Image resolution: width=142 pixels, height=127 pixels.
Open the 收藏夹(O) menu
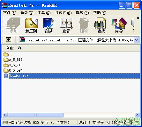[63, 13]
